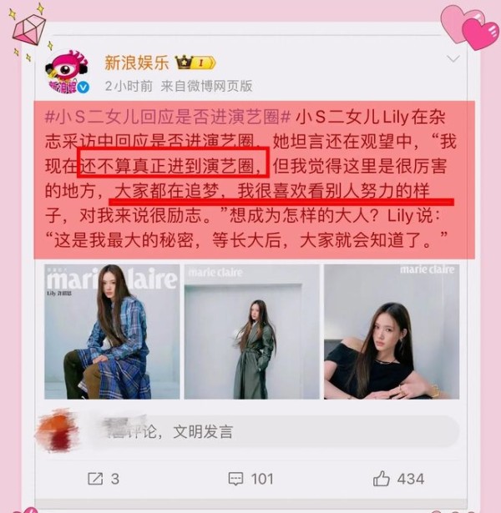This screenshot has height=513, width=501.
Task: Click the 来自微博网页版 source link
Action: pyautogui.click(x=206, y=86)
